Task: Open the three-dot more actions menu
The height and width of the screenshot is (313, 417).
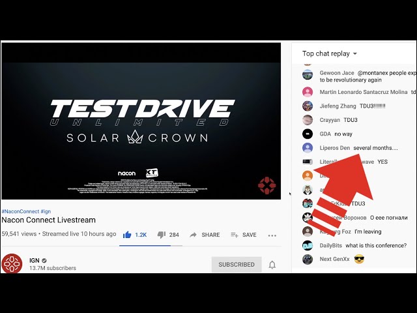Action: [x=272, y=235]
